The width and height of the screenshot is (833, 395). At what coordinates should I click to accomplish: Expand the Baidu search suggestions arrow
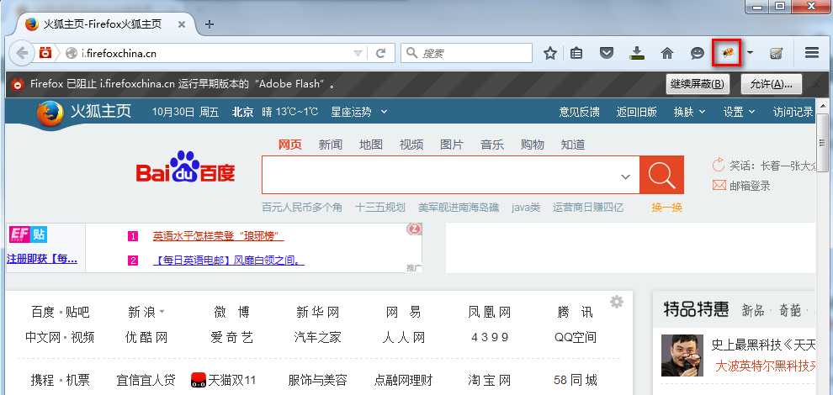coord(626,176)
